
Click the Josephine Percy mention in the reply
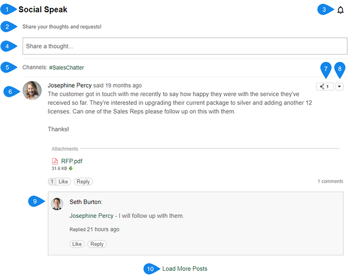pyautogui.click(x=91, y=216)
